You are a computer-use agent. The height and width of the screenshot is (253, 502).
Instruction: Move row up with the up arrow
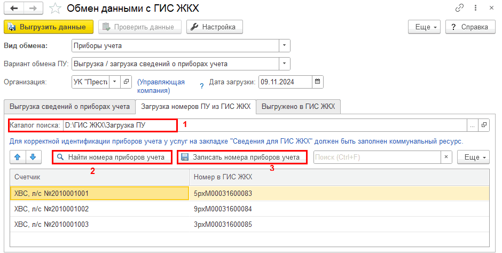click(17, 157)
